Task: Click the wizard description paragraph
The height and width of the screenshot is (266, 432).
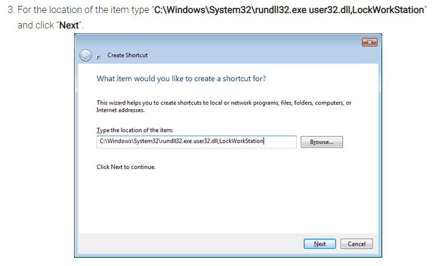Action: click(224, 106)
